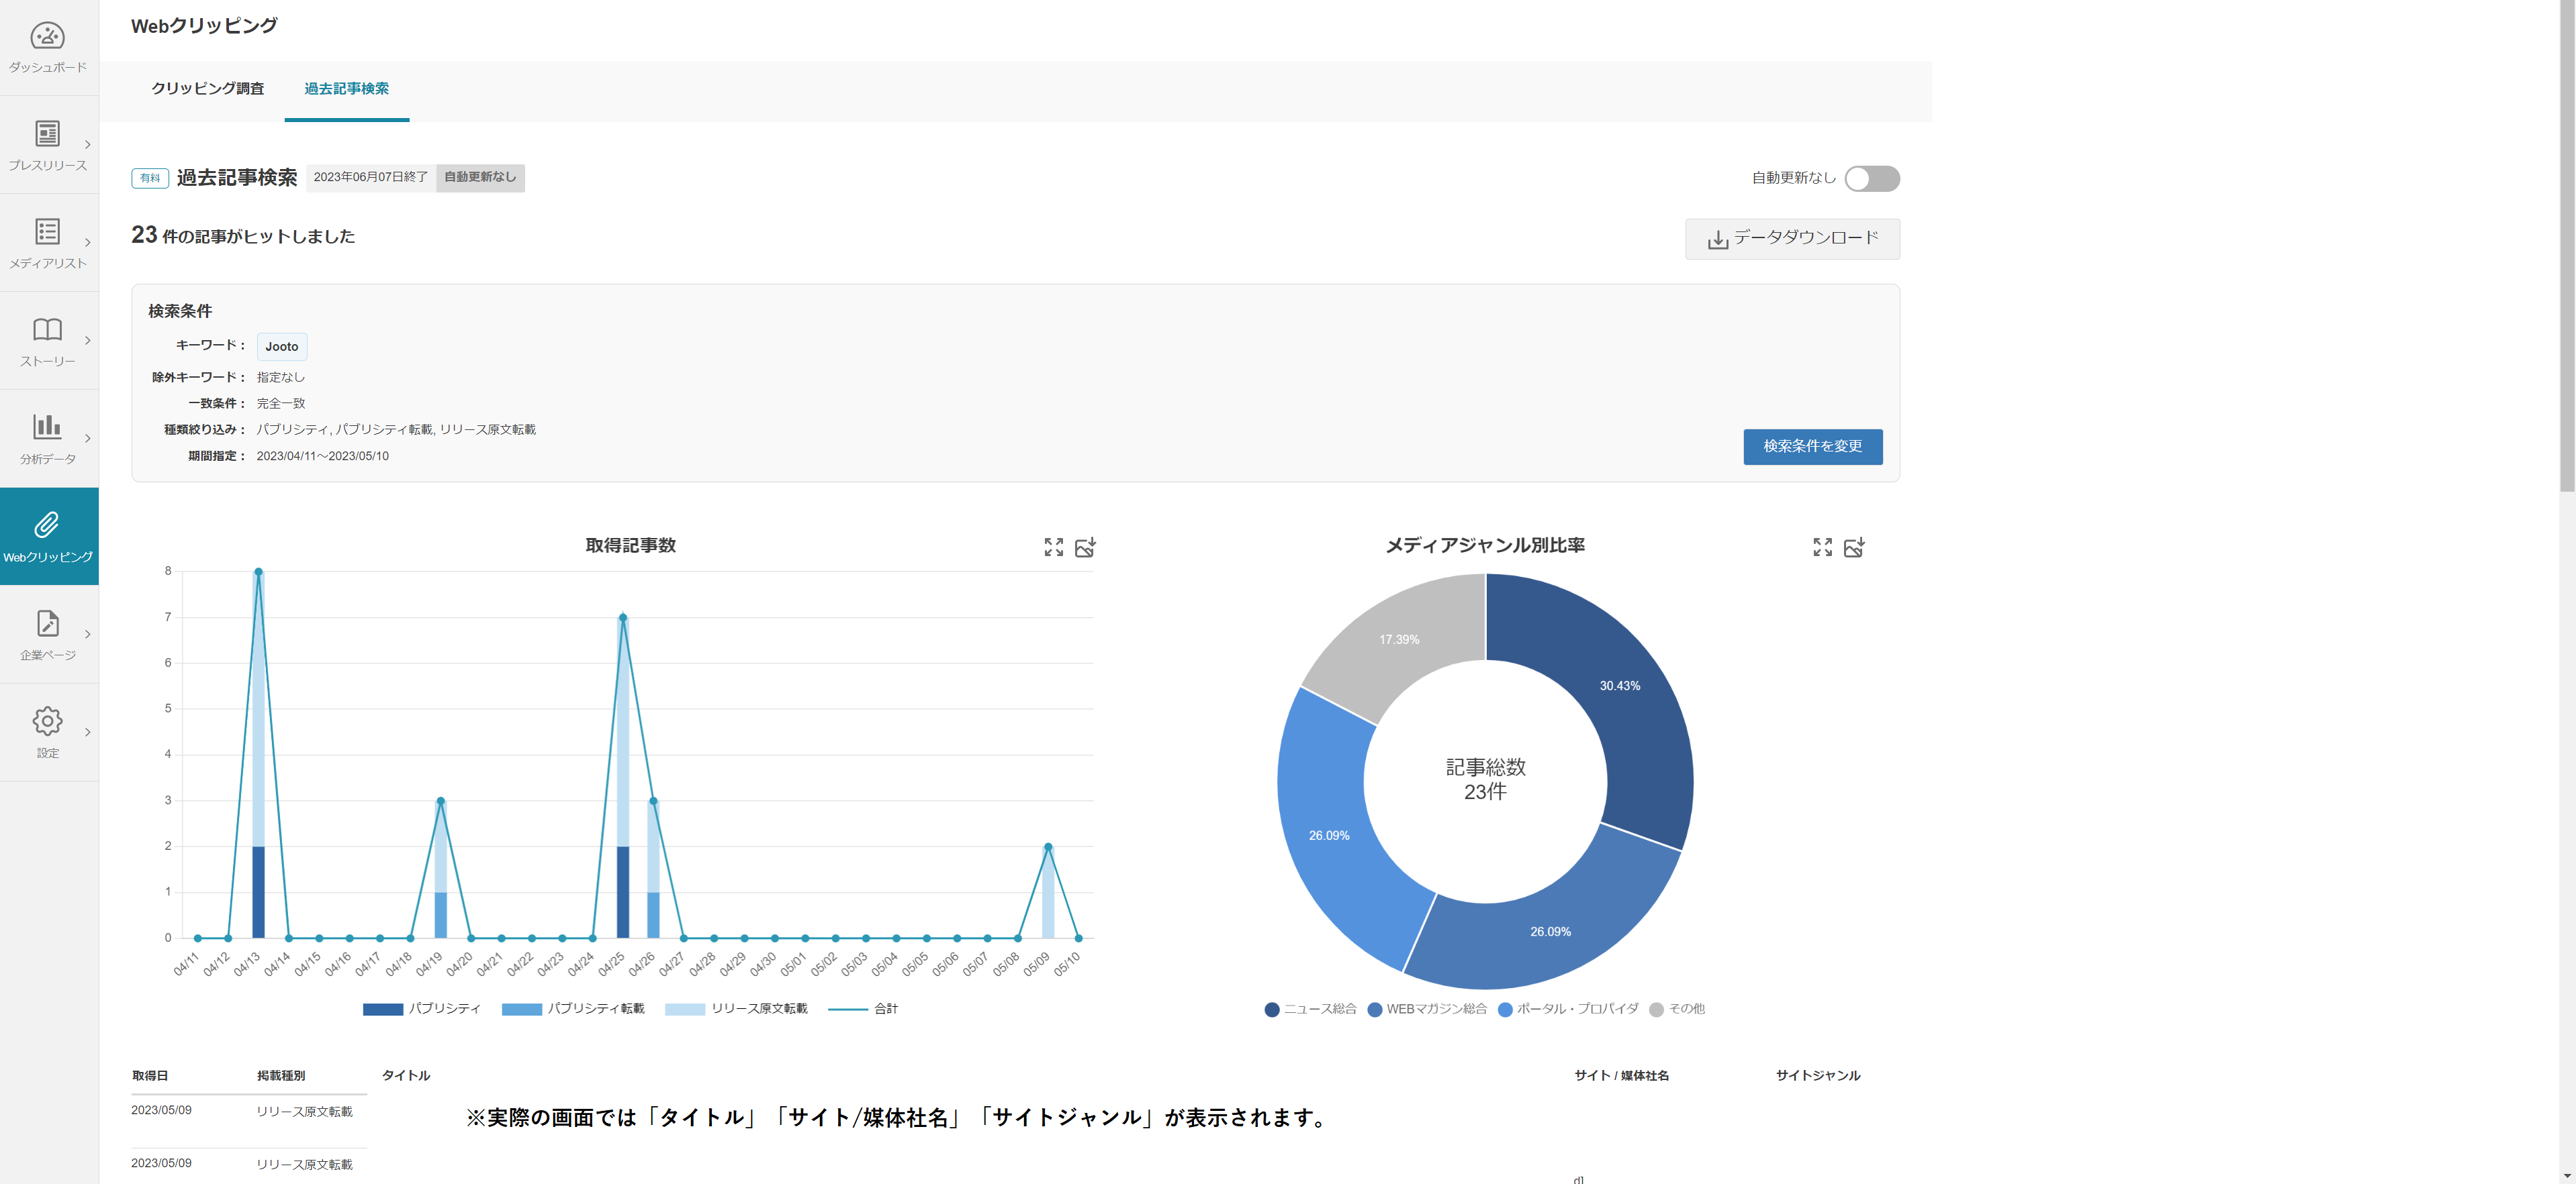Save 取得記事数 chart as image
The width and height of the screenshot is (2576, 1184).
(x=1085, y=547)
